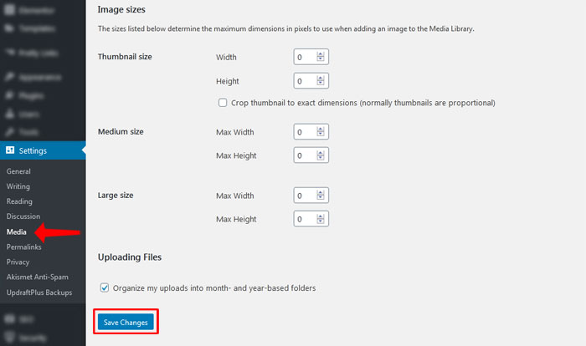Open the UpdraftPlus Backups settings link

pos(39,292)
